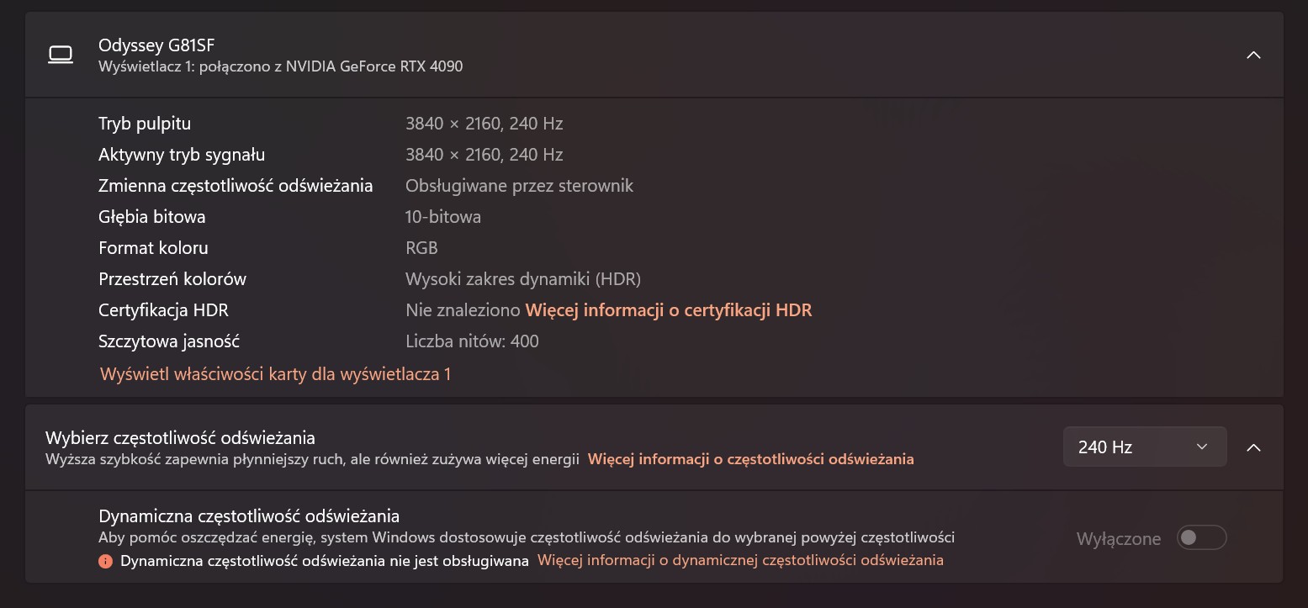Click the Wysoki zakres dynamiki (HDR) value

tap(522, 279)
